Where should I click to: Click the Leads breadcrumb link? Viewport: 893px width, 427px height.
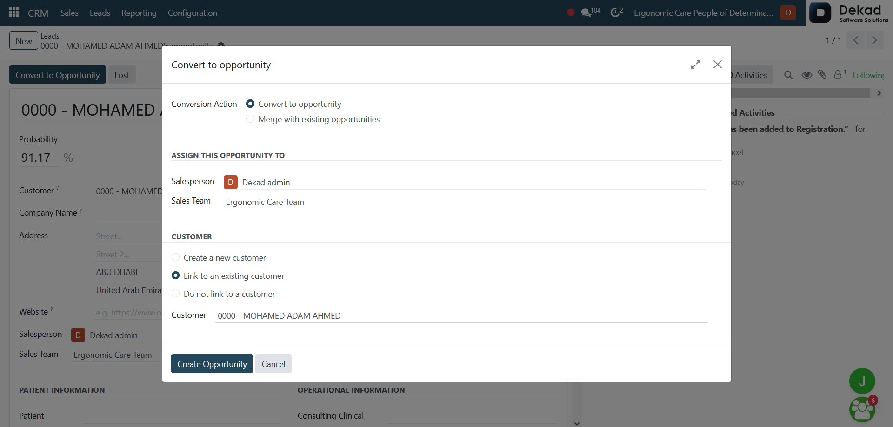(x=50, y=36)
